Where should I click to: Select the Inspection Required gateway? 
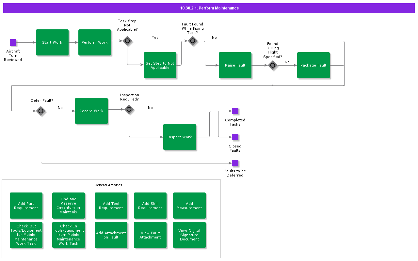[129, 109]
